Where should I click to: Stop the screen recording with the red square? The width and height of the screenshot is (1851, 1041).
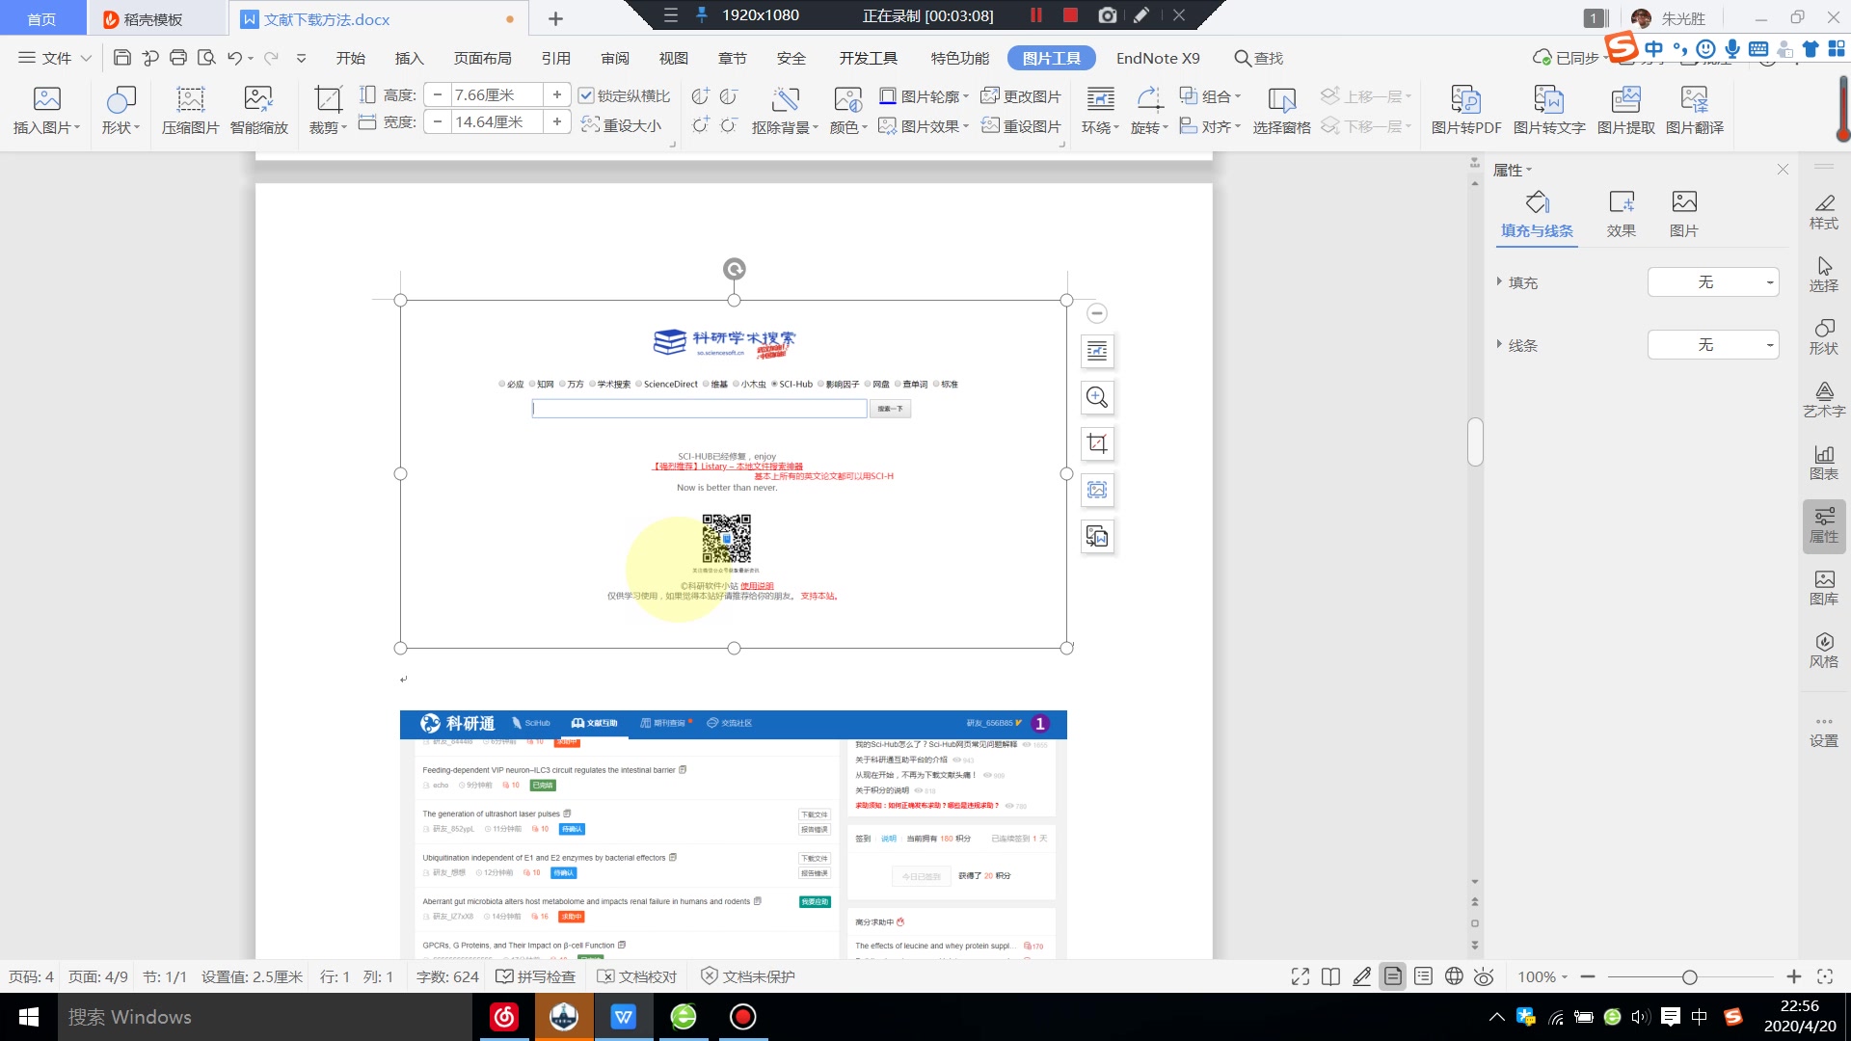(1069, 15)
